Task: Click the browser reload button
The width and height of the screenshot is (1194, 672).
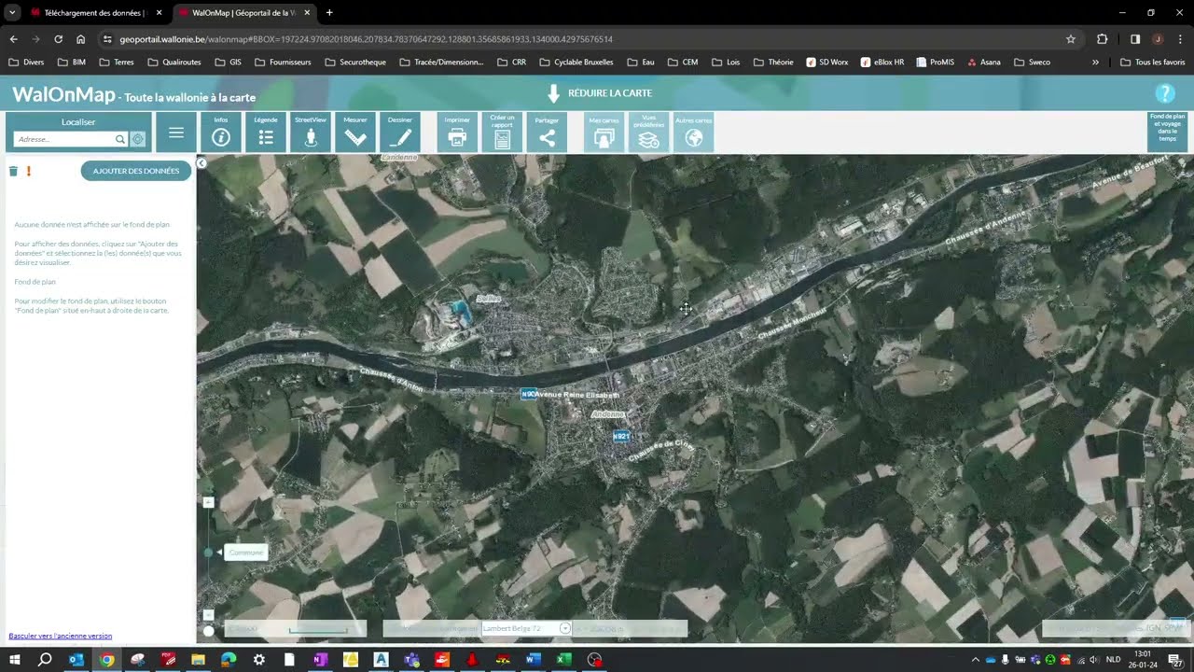Action: 58,39
